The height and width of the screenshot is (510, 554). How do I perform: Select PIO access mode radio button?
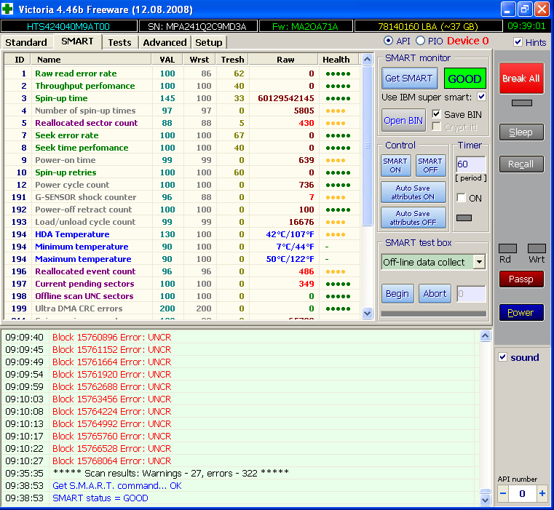pos(420,41)
